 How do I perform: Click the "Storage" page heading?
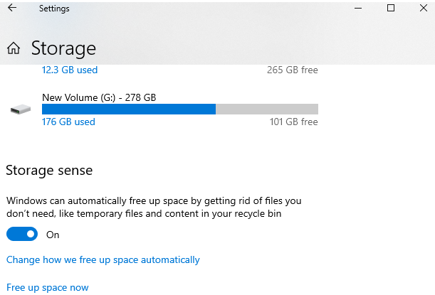63,48
